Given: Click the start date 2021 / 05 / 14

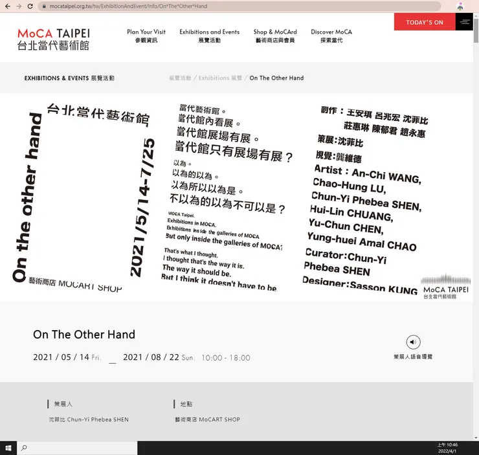Looking at the screenshot, I should [x=61, y=357].
